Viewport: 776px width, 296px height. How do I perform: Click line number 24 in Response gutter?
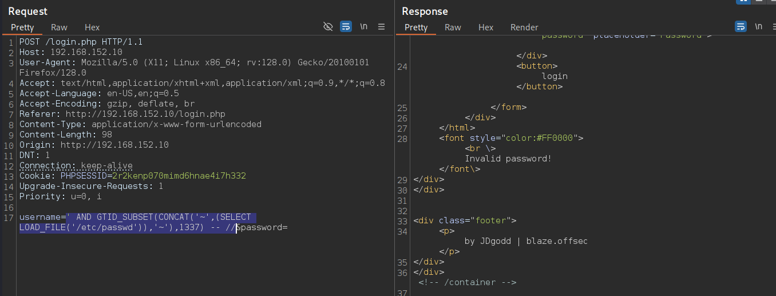point(402,66)
